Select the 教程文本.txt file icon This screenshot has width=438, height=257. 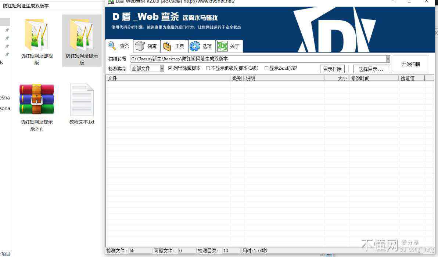(82, 99)
